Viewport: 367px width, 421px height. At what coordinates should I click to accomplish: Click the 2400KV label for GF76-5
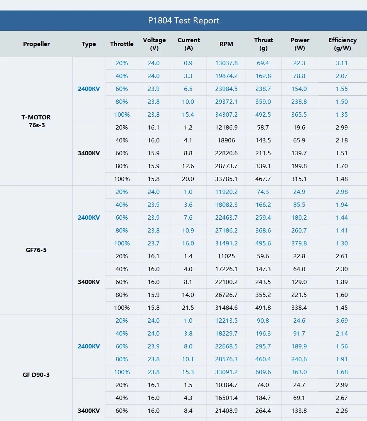coord(89,218)
